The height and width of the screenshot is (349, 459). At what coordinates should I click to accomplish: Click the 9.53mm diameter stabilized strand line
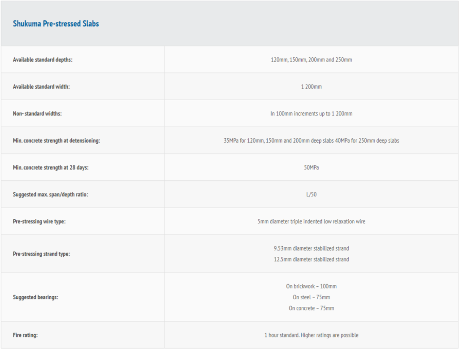[x=311, y=248]
